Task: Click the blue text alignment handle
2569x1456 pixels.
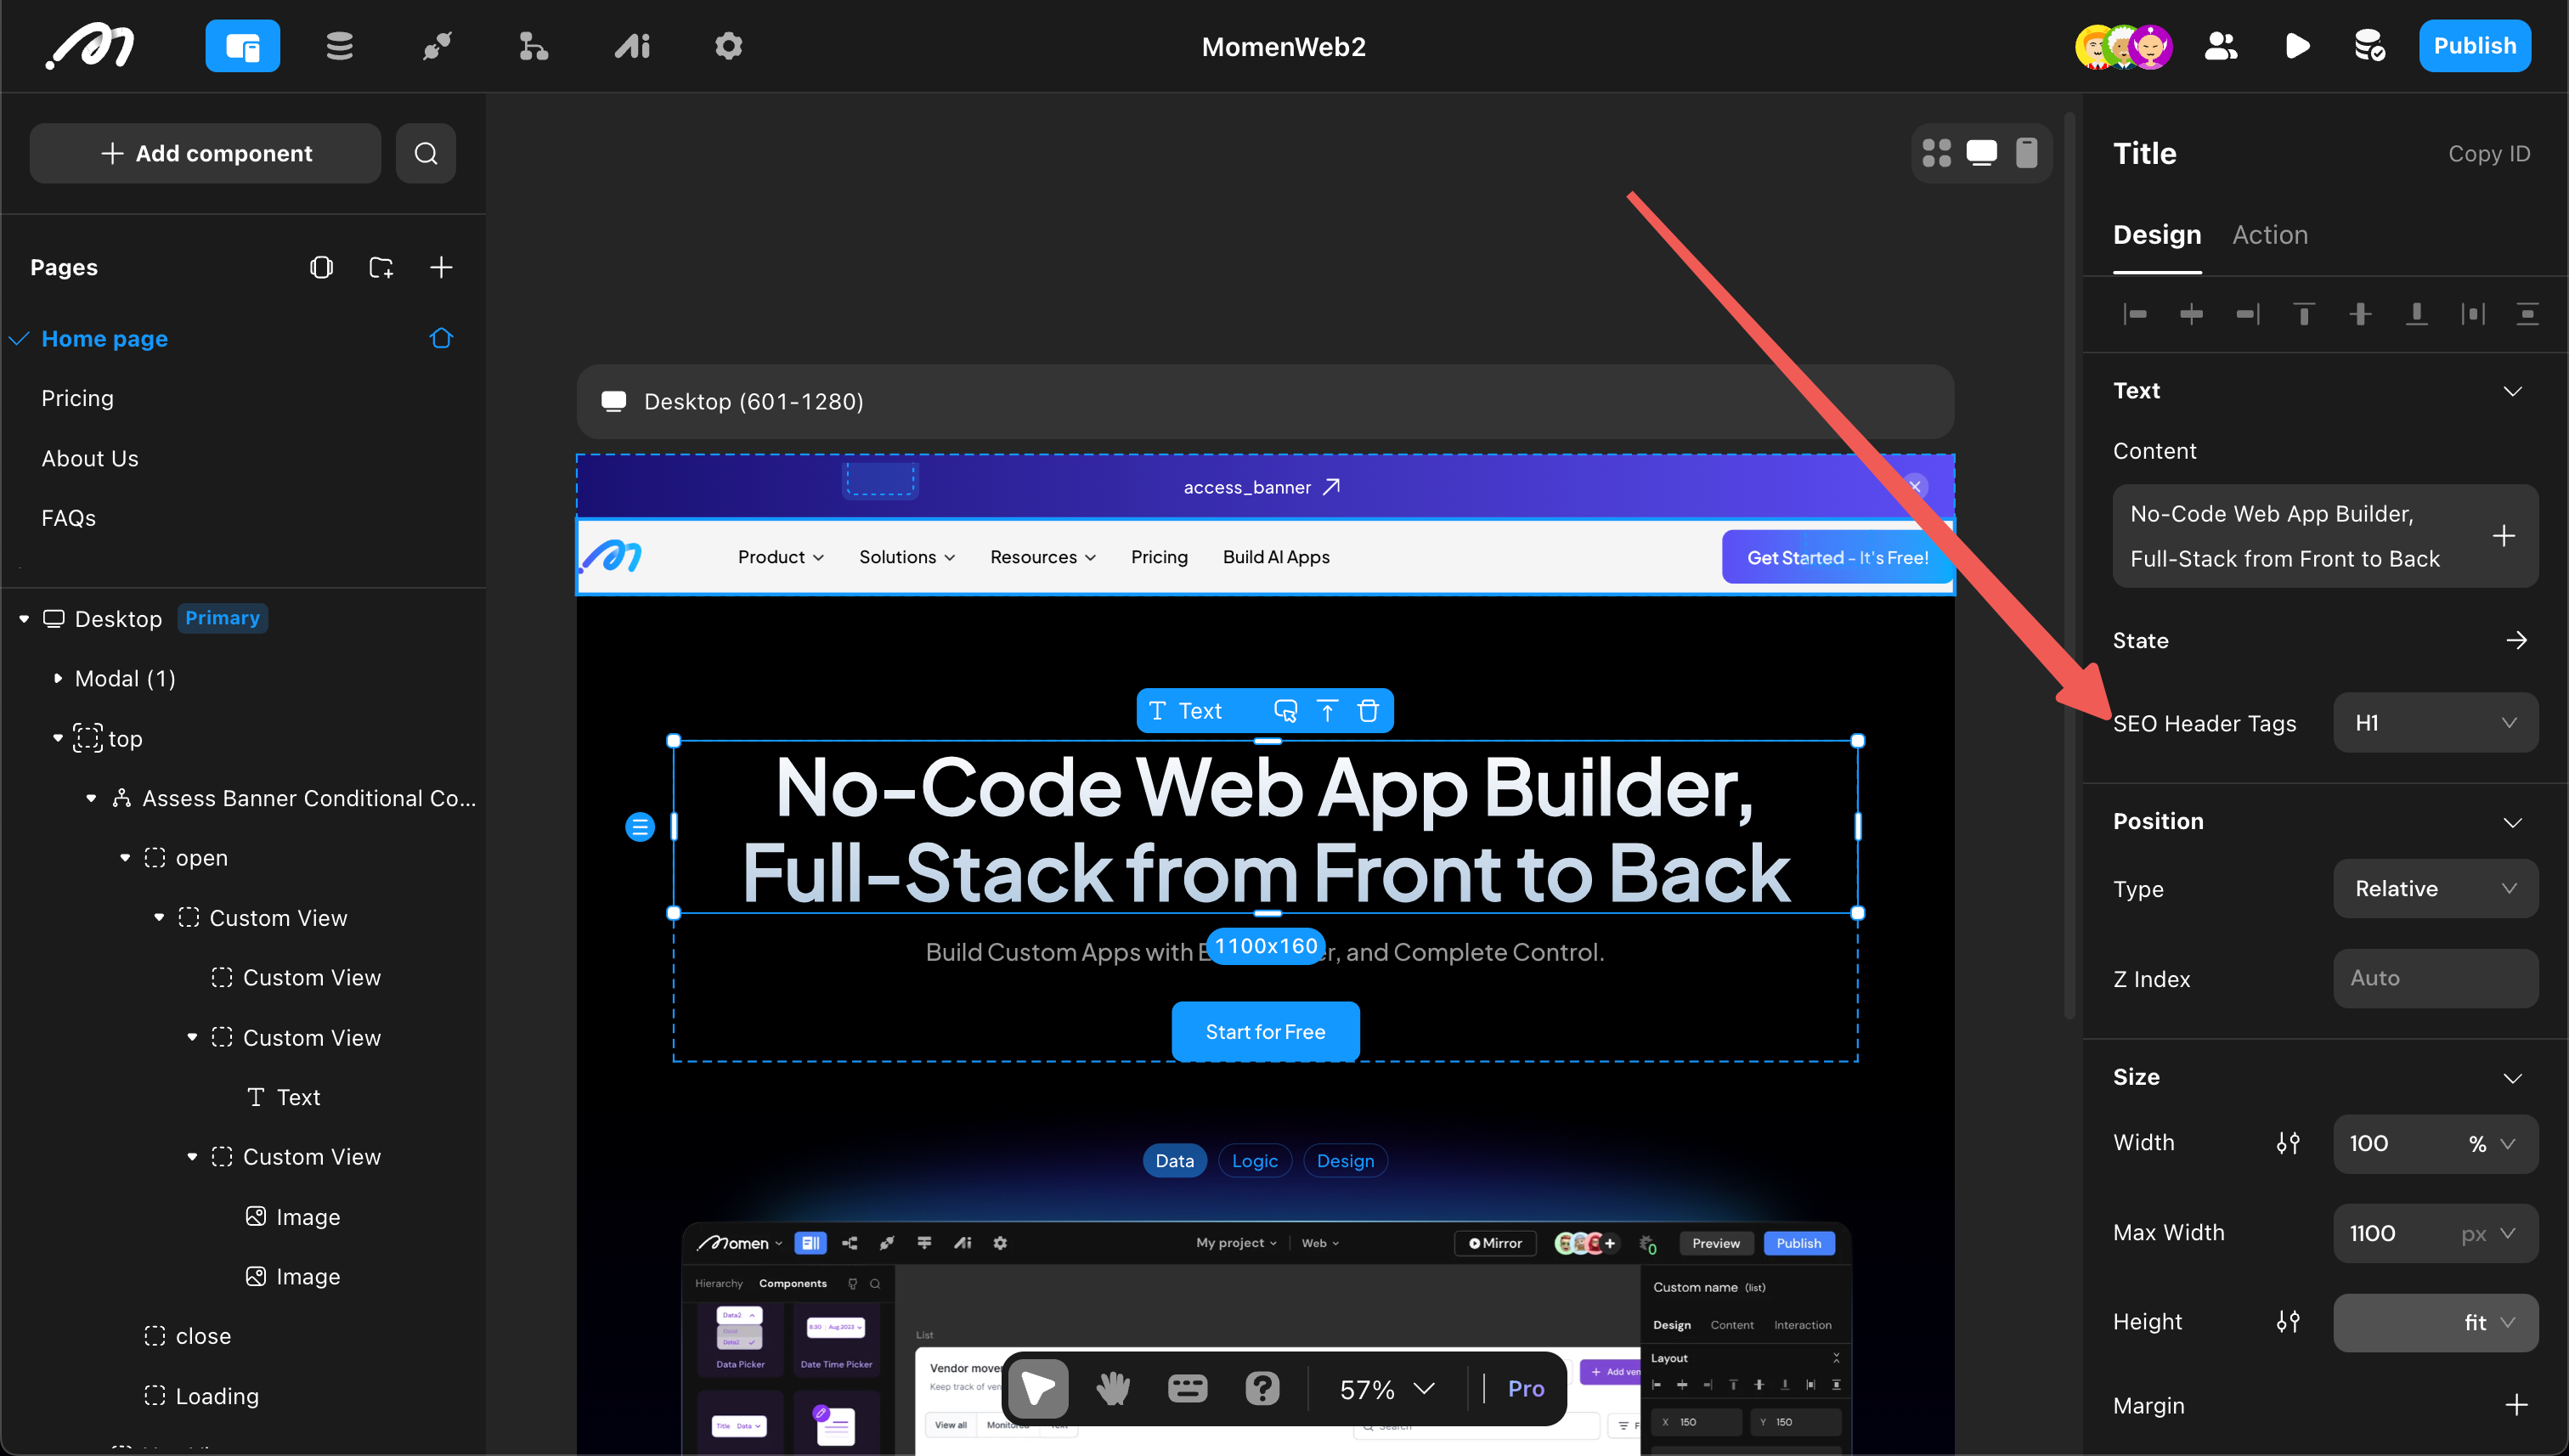Action: [x=640, y=827]
